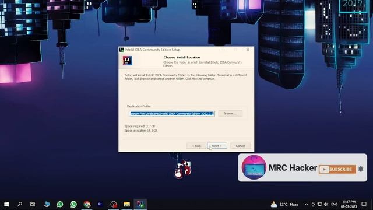Click the 'Choose Install Location' heading
The image size is (373, 210).
pyautogui.click(x=182, y=57)
